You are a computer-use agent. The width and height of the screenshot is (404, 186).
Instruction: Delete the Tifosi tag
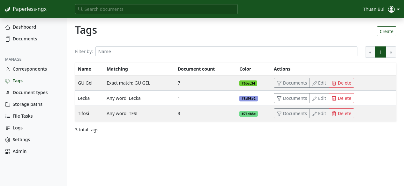341,114
